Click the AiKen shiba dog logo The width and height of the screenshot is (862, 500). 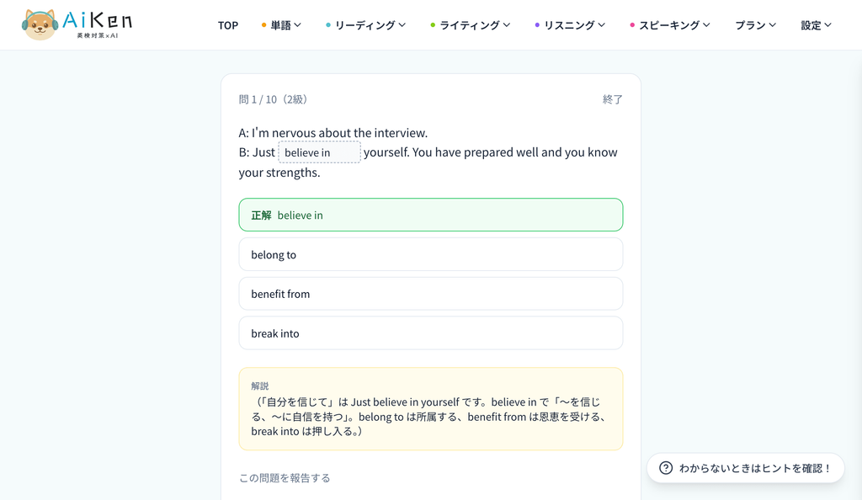[40, 24]
